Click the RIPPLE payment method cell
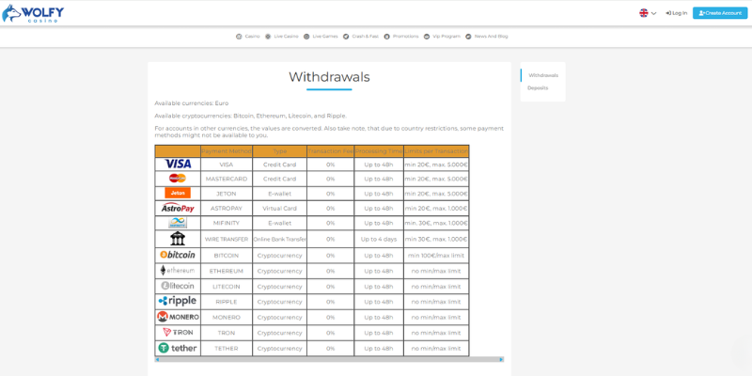Screen dimensions: 752x376 click(227, 302)
